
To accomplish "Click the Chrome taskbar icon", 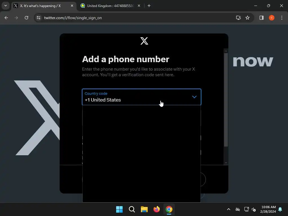I will point(169,209).
